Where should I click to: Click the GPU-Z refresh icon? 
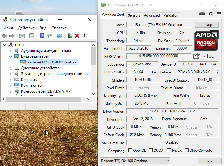click(x=210, y=14)
